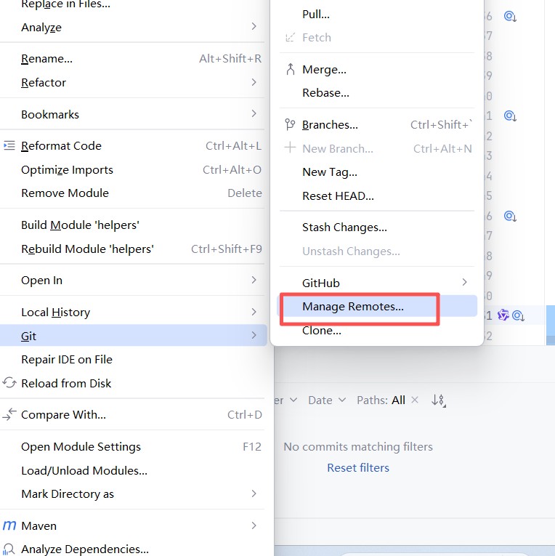Viewport: 555px width, 556px height.
Task: Expand the Open In submenu
Action: point(254,280)
